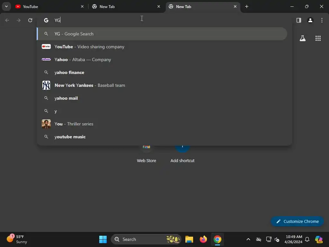329x247 pixels.
Task: Show hidden system tray icons
Action: 248,239
